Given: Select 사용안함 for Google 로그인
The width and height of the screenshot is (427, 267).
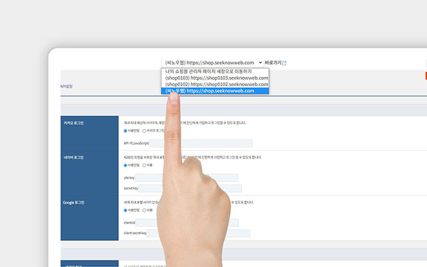Looking at the screenshot, I should point(125,210).
